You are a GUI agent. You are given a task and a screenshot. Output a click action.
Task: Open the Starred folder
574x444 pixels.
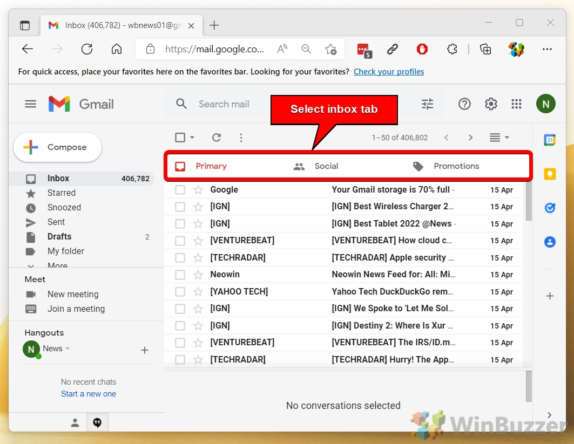coord(61,193)
